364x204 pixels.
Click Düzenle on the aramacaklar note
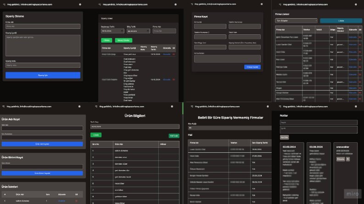[341, 159]
